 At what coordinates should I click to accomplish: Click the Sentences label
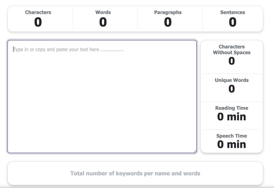click(233, 12)
